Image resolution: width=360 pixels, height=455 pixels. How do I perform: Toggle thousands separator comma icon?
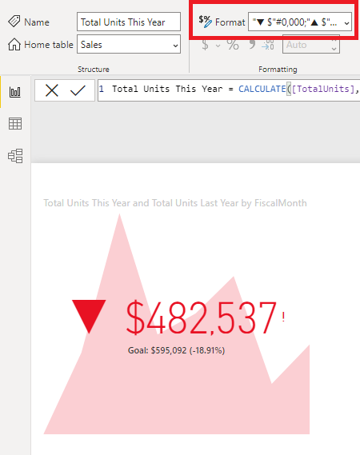click(252, 44)
